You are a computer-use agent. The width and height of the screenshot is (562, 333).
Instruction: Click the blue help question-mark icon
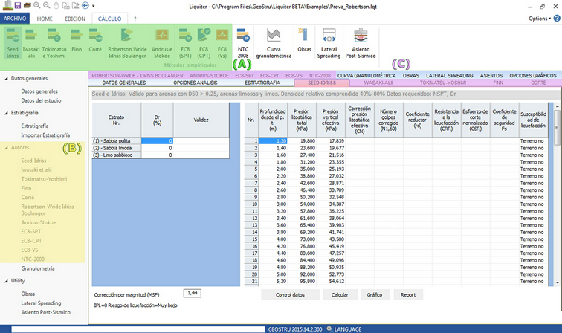pyautogui.click(x=557, y=19)
